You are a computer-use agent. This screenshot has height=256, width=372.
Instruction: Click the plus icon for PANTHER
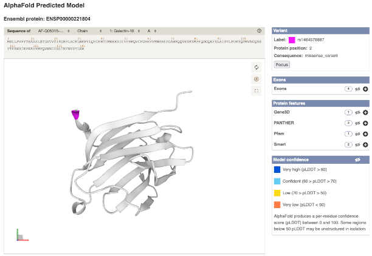point(365,123)
